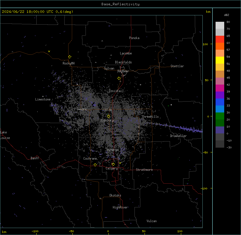Click the bright blue swatch at 36 dBZ

(220, 102)
